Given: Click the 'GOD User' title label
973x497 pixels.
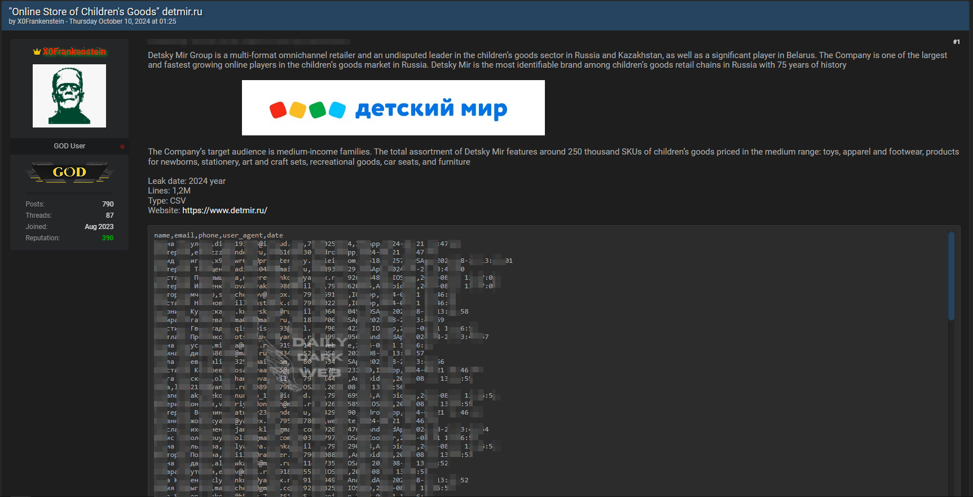Looking at the screenshot, I should click(x=69, y=146).
